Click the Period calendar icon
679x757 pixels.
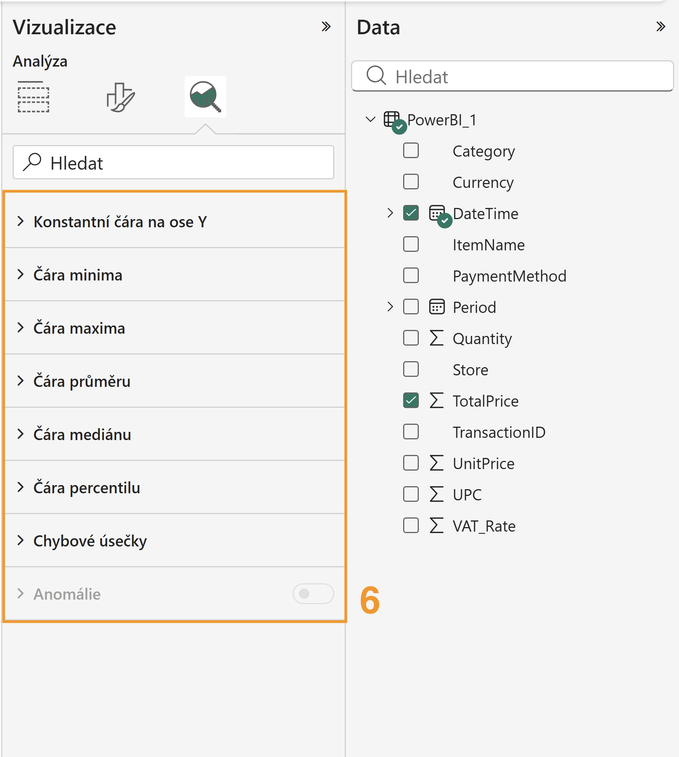437,307
